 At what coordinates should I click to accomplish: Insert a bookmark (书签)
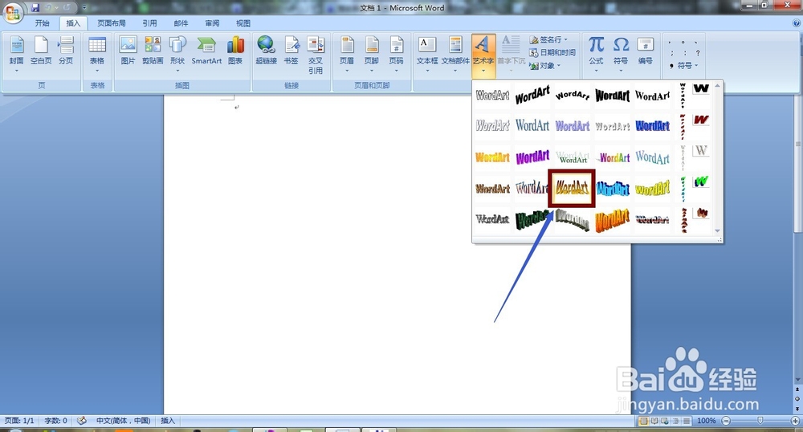[x=291, y=51]
